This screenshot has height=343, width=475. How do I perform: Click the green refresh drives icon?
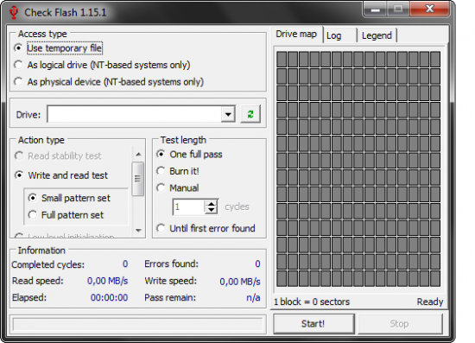(250, 114)
